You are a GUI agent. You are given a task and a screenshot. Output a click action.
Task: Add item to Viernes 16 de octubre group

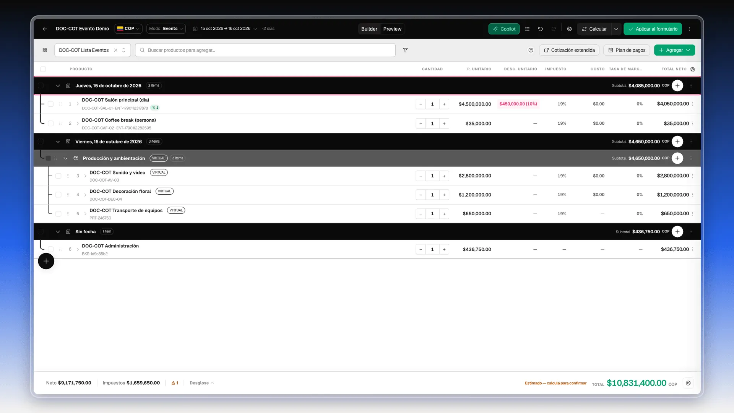(x=677, y=141)
